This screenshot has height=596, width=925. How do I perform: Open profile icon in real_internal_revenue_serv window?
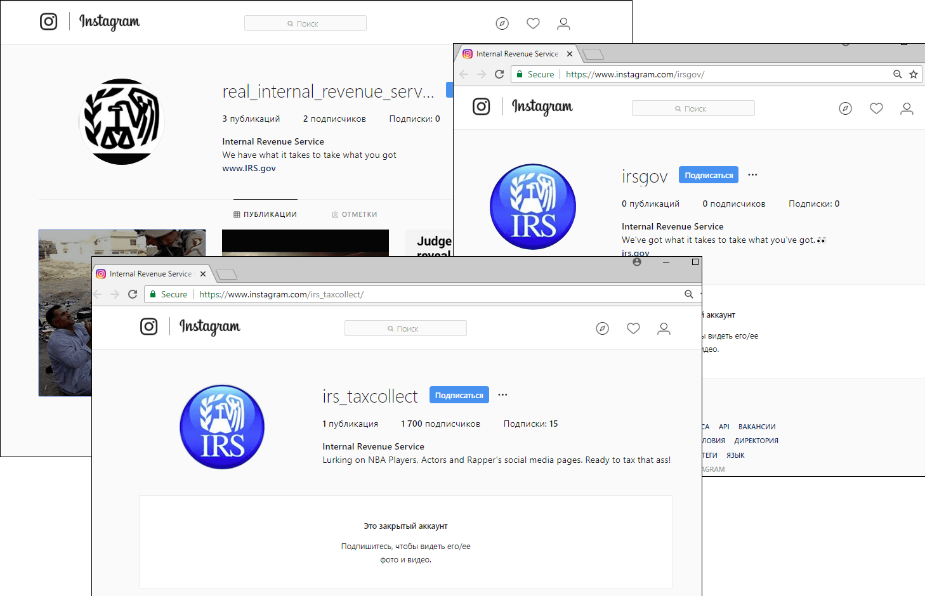(563, 23)
